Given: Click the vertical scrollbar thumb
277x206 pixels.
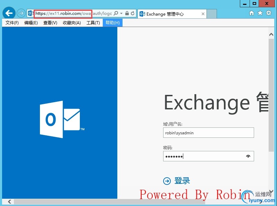Looking at the screenshot, I should pos(271,95).
